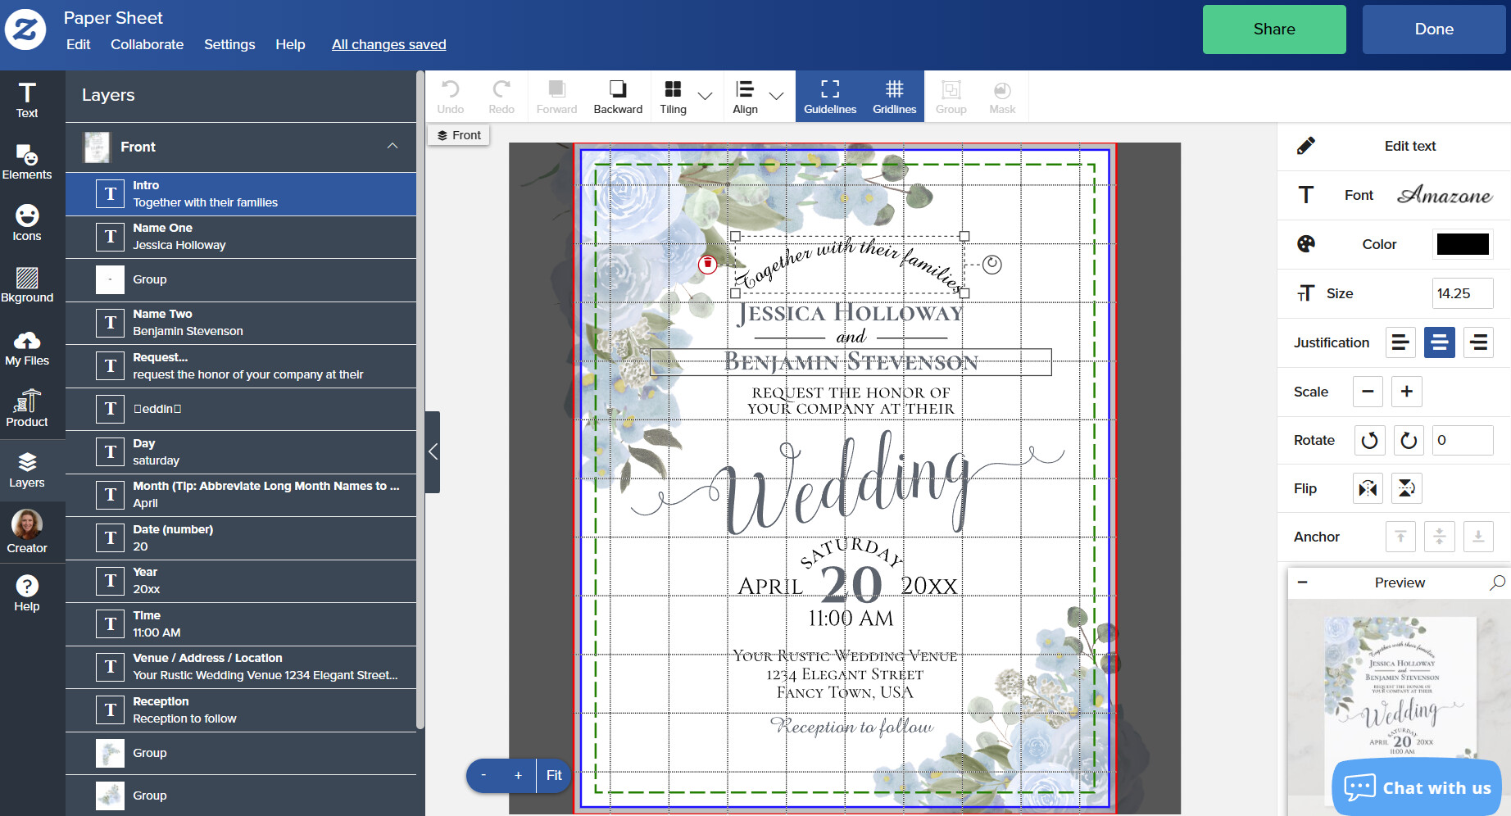Open the Bkground panel
The image size is (1511, 816).
point(27,284)
